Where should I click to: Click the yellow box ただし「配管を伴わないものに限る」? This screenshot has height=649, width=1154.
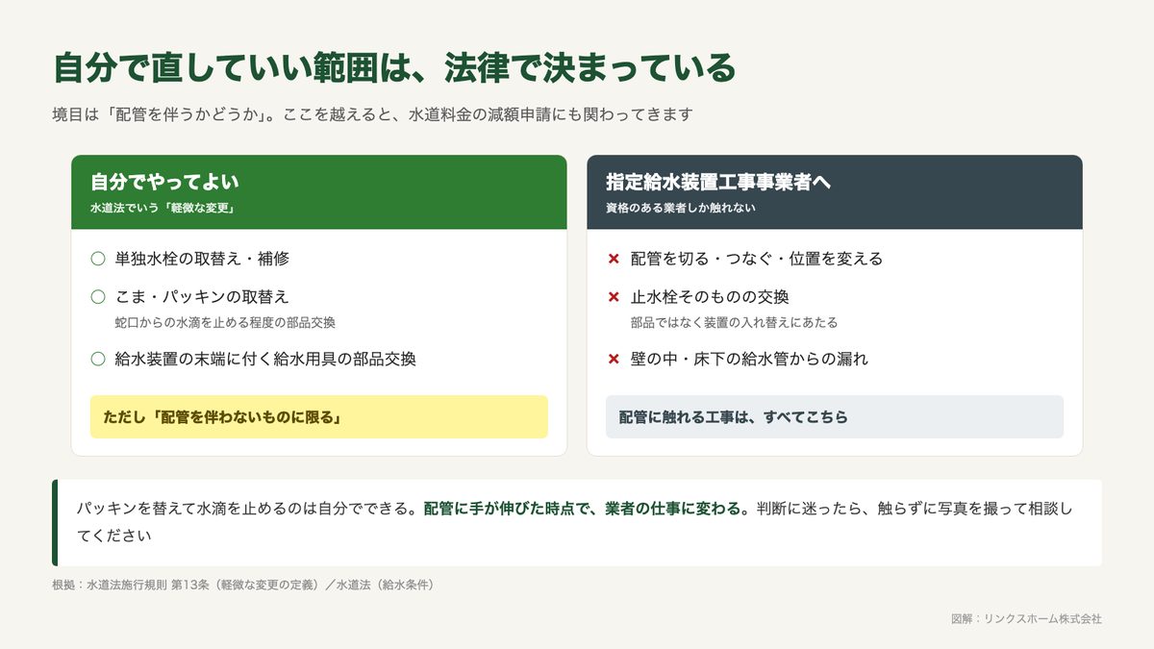[319, 417]
